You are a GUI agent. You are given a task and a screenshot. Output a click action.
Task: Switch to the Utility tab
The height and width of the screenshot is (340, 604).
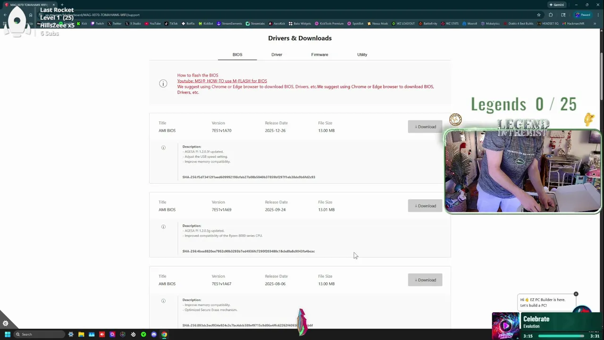pos(362,55)
